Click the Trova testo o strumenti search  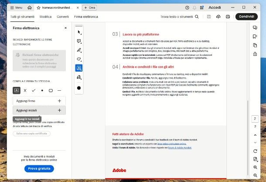click(180, 17)
